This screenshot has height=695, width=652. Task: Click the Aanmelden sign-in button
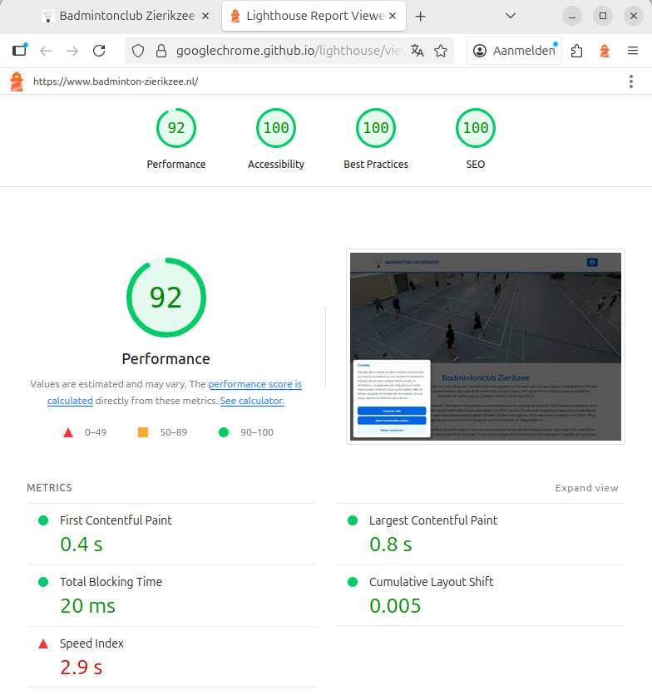tap(515, 51)
